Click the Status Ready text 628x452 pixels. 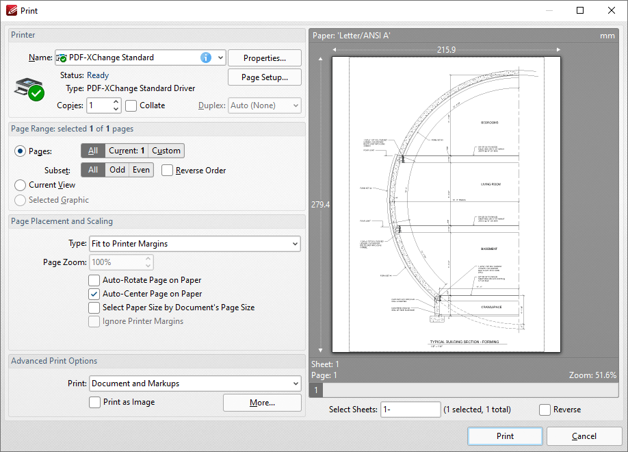(98, 75)
